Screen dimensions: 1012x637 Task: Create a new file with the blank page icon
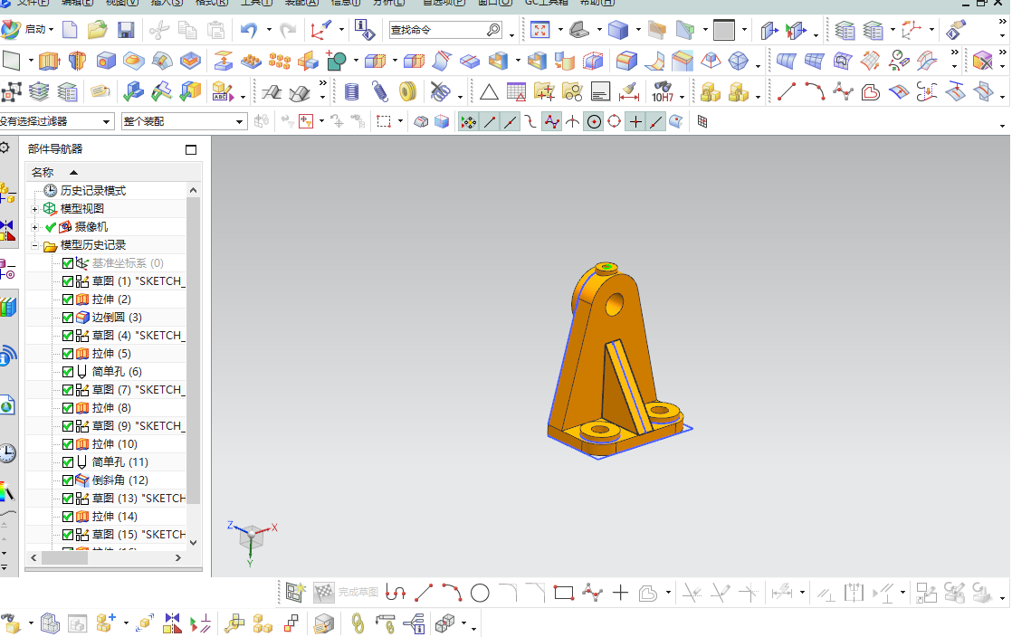tap(70, 30)
